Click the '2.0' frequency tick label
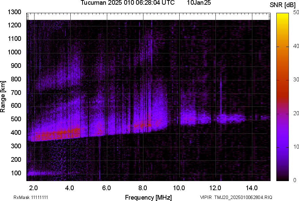Viewport: 299px width, 201px height. click(x=33, y=188)
